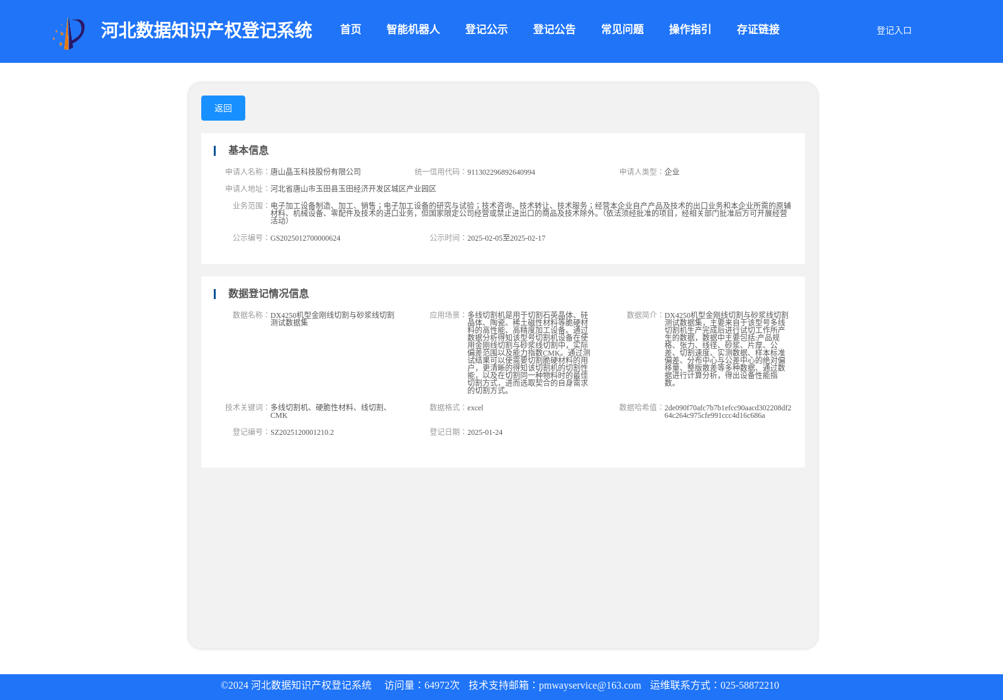Viewport: 1003px width, 700px height.
Task: Open 存证链接 menu item
Action: tap(758, 30)
